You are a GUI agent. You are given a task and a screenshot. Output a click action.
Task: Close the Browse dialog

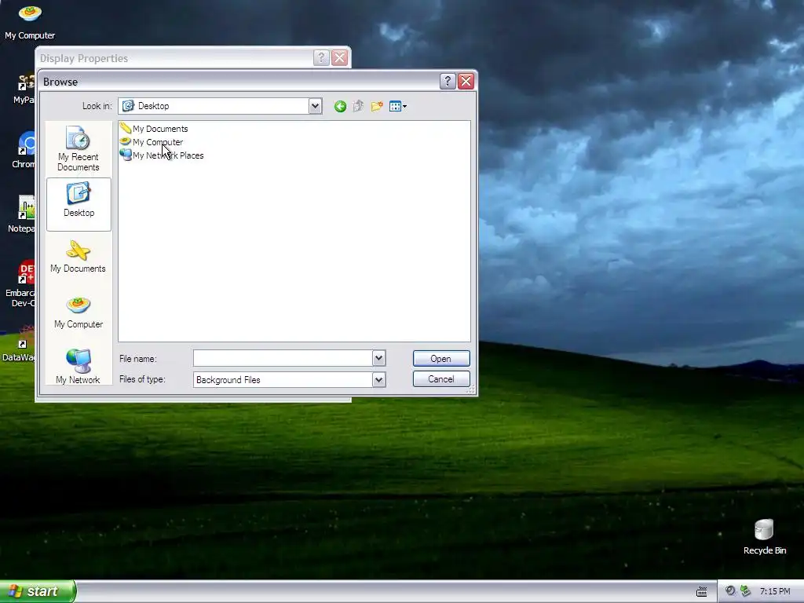pos(466,81)
